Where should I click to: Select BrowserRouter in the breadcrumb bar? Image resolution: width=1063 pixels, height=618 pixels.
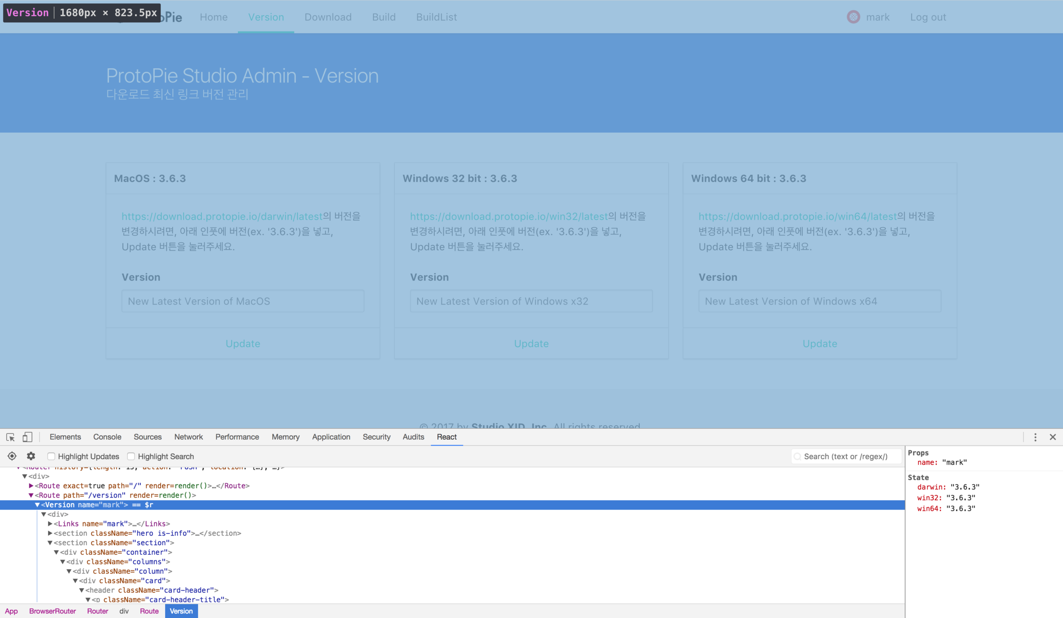[52, 611]
